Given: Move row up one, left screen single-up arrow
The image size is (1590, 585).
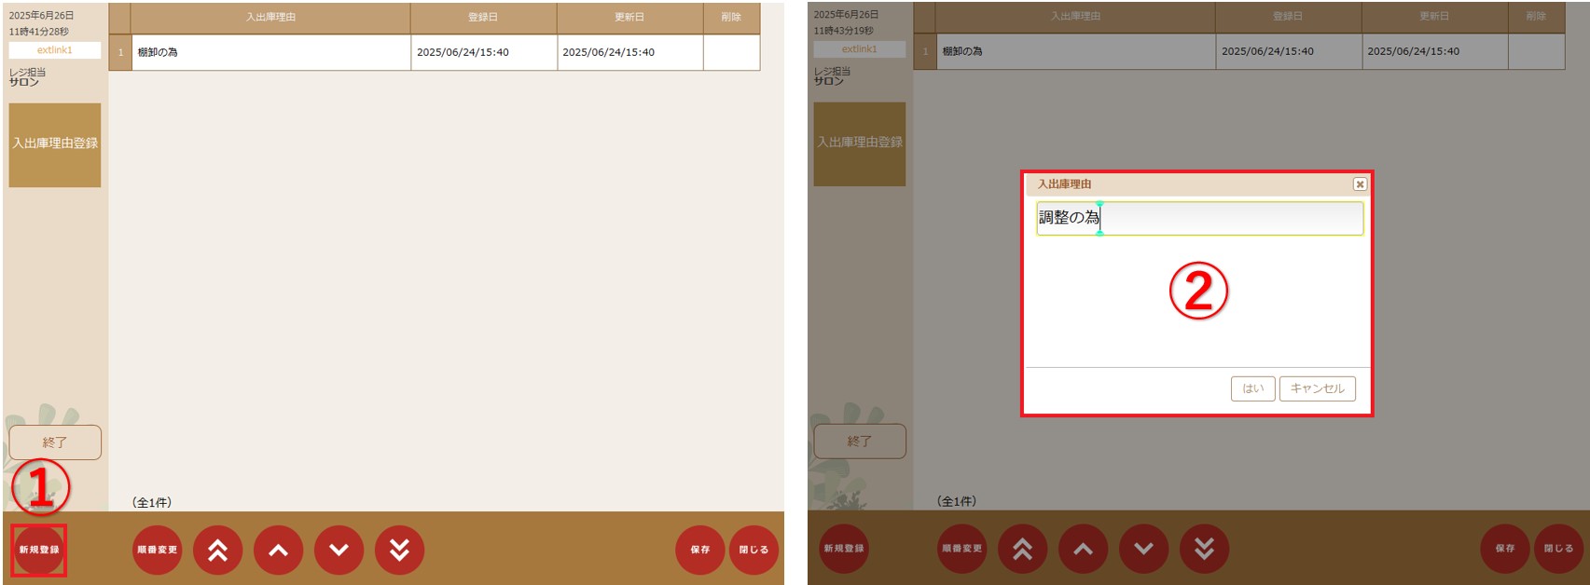Looking at the screenshot, I should (278, 550).
